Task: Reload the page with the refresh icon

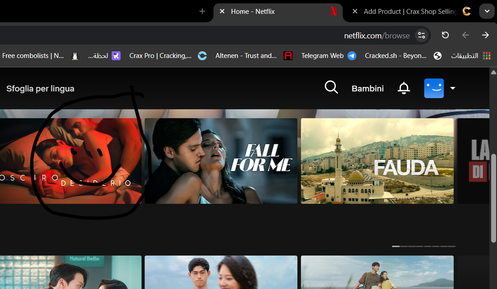Action: point(445,35)
